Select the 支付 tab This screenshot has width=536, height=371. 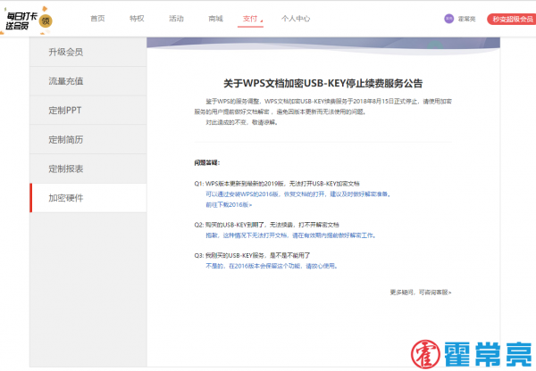[250, 19]
